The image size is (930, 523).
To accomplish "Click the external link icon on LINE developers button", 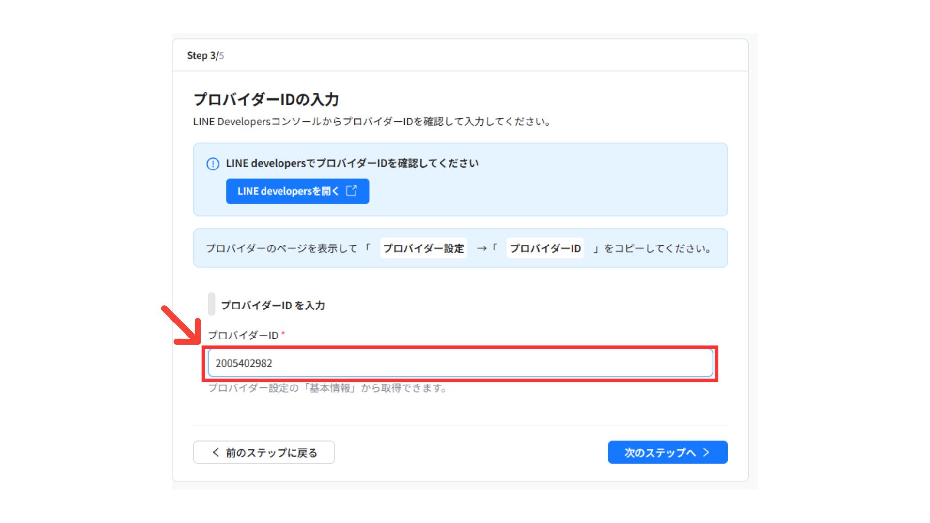I will 352,191.
